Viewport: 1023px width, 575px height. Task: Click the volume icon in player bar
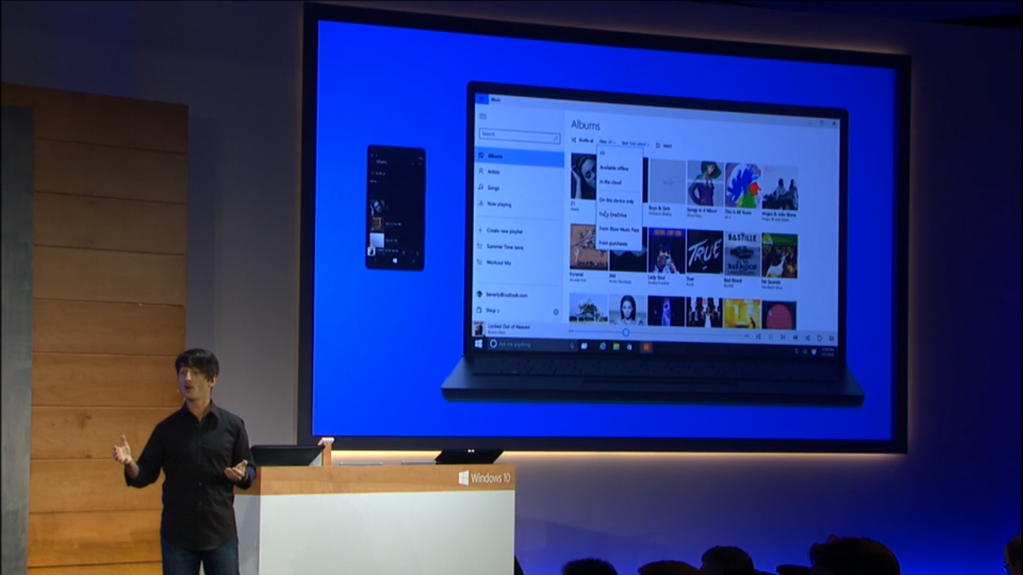point(795,338)
